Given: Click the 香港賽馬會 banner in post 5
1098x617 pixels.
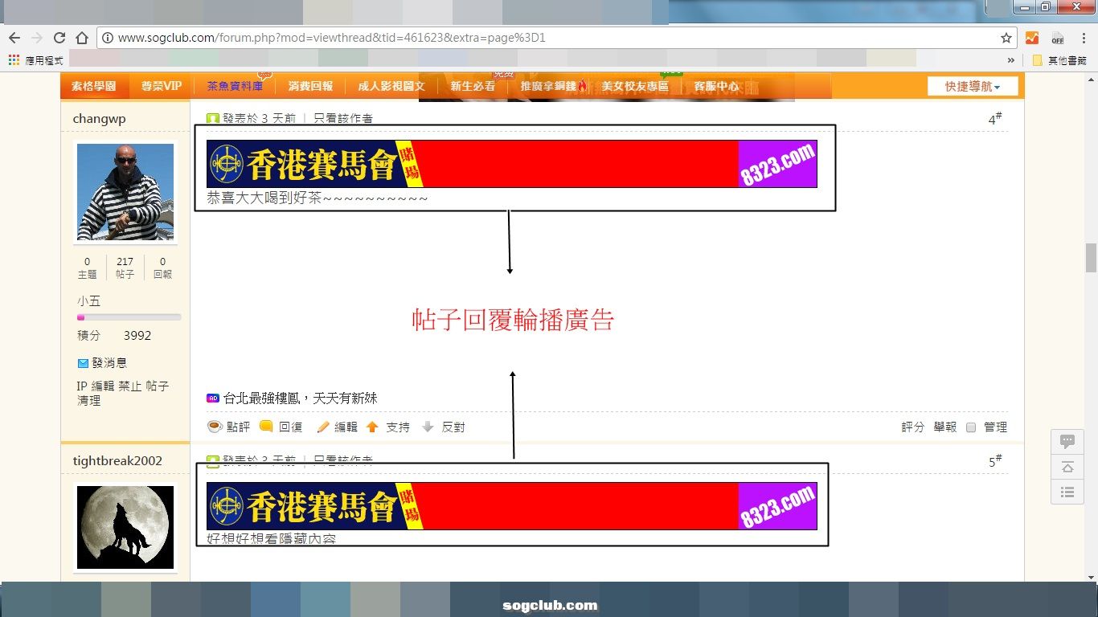Looking at the screenshot, I should click(x=512, y=506).
